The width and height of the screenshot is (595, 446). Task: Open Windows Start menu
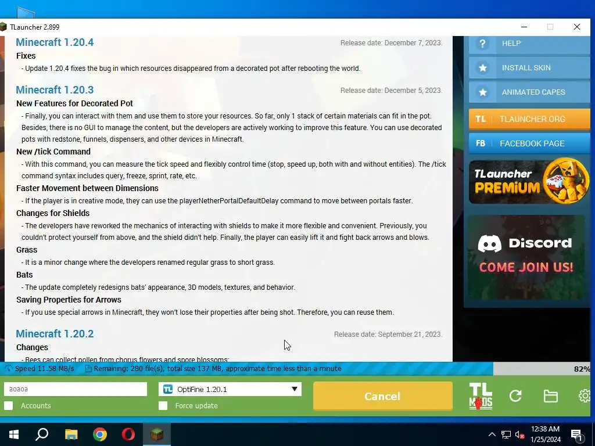coord(14,434)
